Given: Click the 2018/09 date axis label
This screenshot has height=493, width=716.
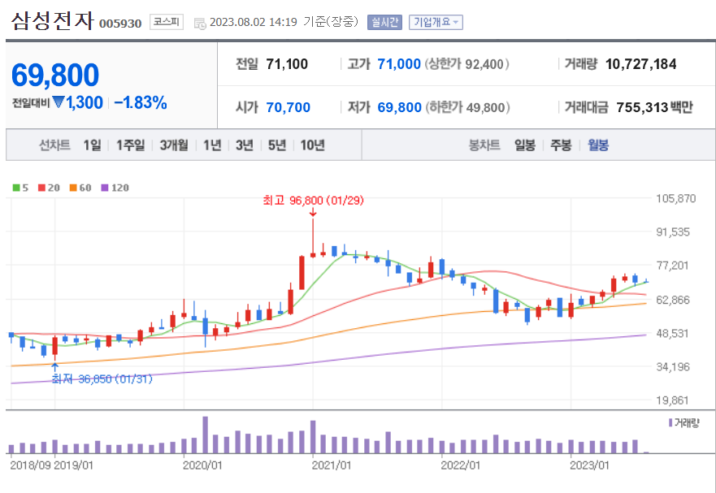Looking at the screenshot, I should [30, 465].
